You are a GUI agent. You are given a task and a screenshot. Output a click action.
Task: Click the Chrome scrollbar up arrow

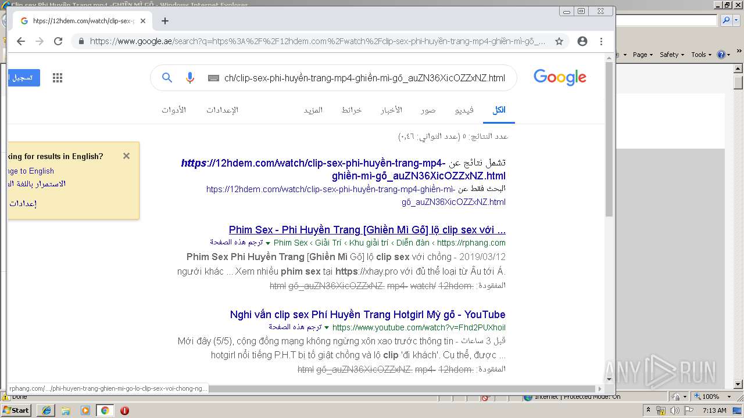(609, 57)
